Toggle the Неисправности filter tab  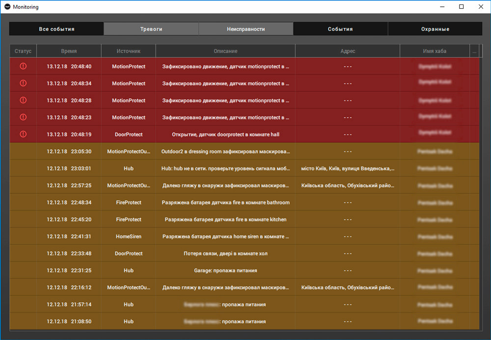pos(246,29)
